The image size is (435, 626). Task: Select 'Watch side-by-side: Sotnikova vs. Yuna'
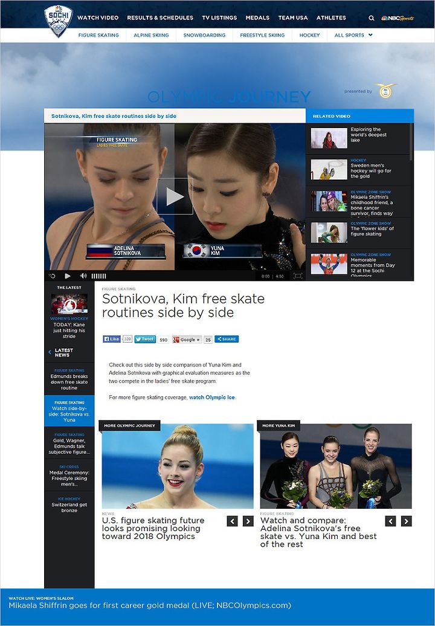pos(69,411)
